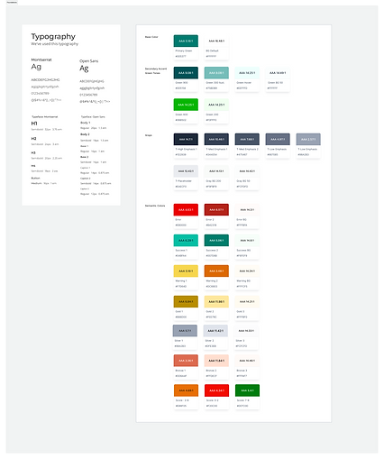Viewport: 384px width, 459px height.
Task: Select the orange Score 3-6 swatch
Action: (186, 390)
